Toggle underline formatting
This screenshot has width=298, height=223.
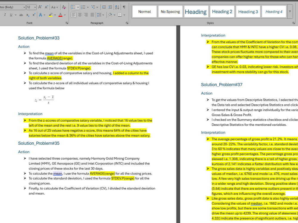[x=11, y=15]
